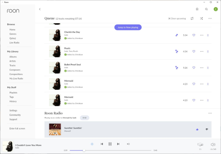Open the audio zone selector icon
The height and width of the screenshot is (154, 221).
[x=200, y=144]
